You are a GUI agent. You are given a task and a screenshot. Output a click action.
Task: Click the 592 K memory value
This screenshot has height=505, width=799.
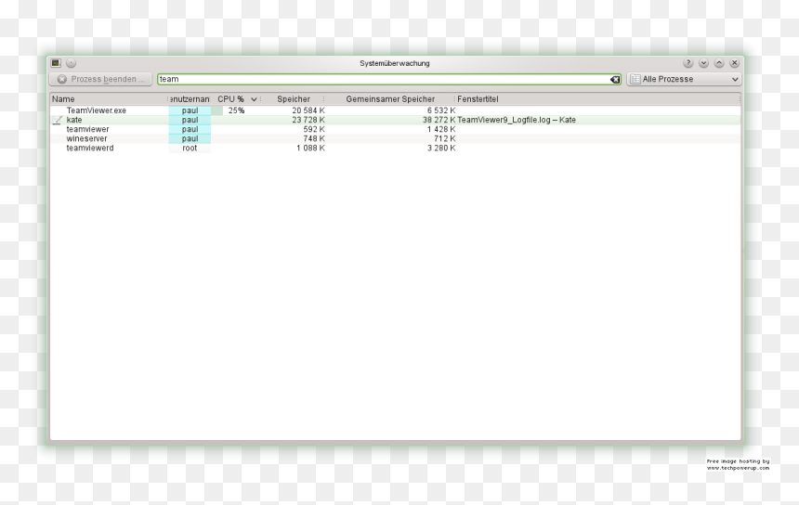coord(314,129)
